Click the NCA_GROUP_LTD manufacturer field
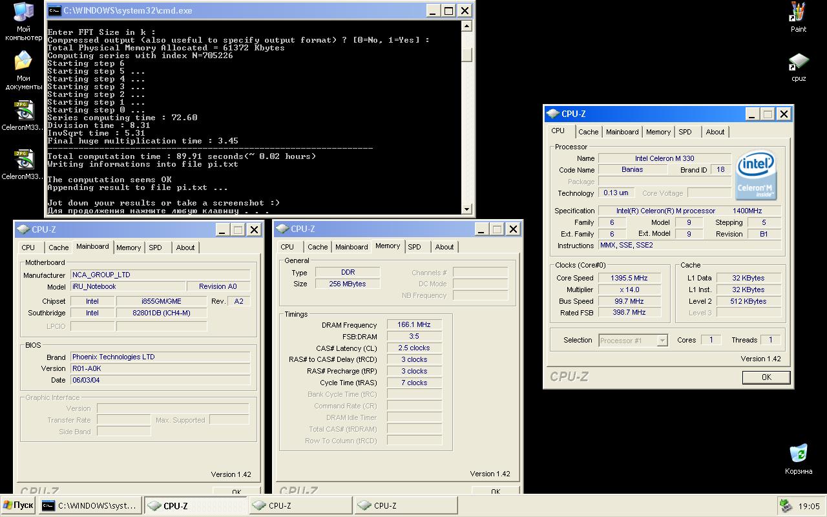This screenshot has width=827, height=517. [x=160, y=275]
